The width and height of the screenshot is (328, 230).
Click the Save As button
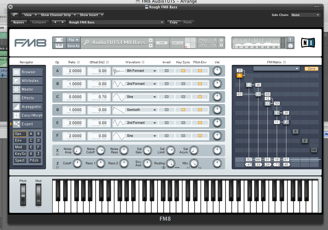[73, 46]
